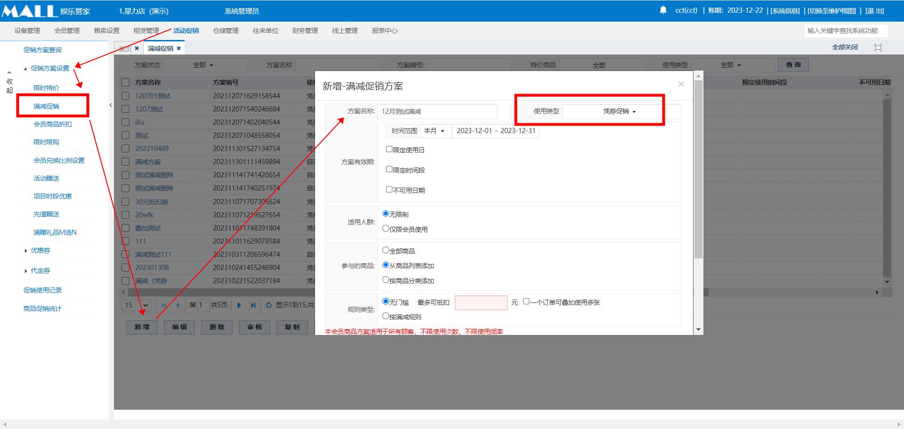Screen dimensions: 904x429
Task: Select the 按满减规则 radio option
Action: 386,316
